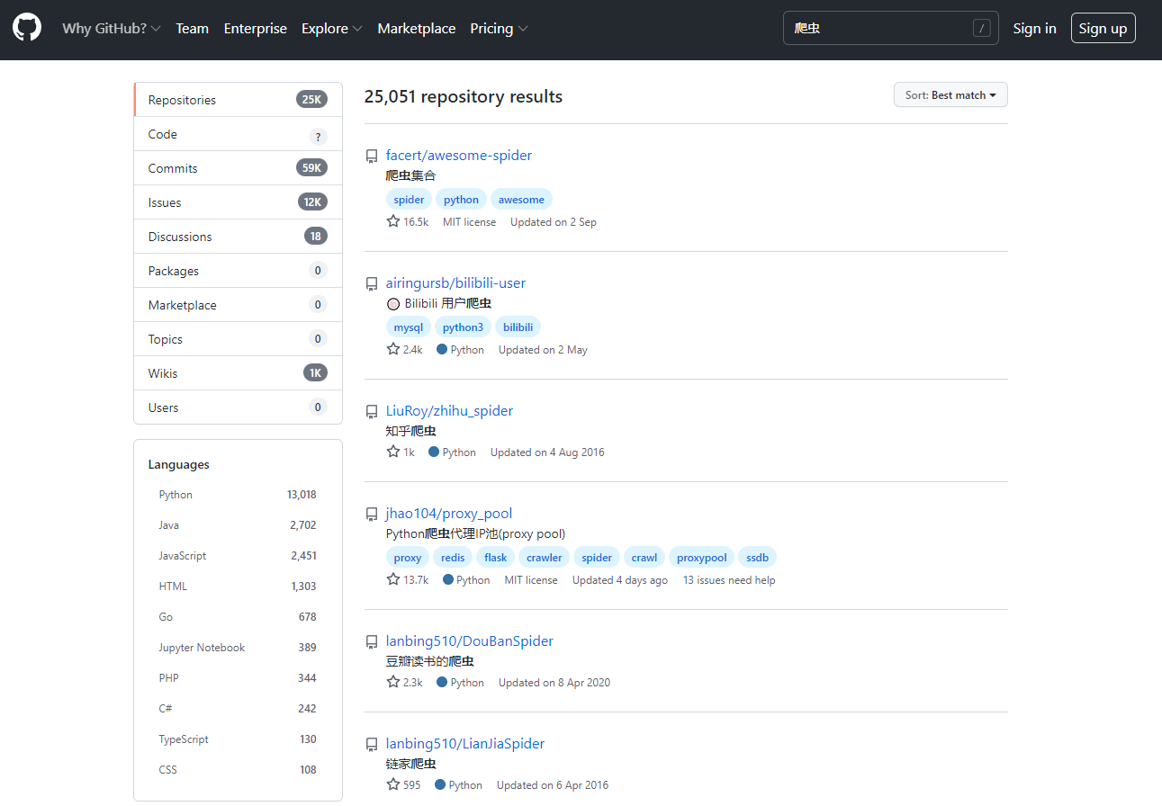Click the mysql topic tag
The width and height of the screenshot is (1162, 806).
pyautogui.click(x=408, y=327)
